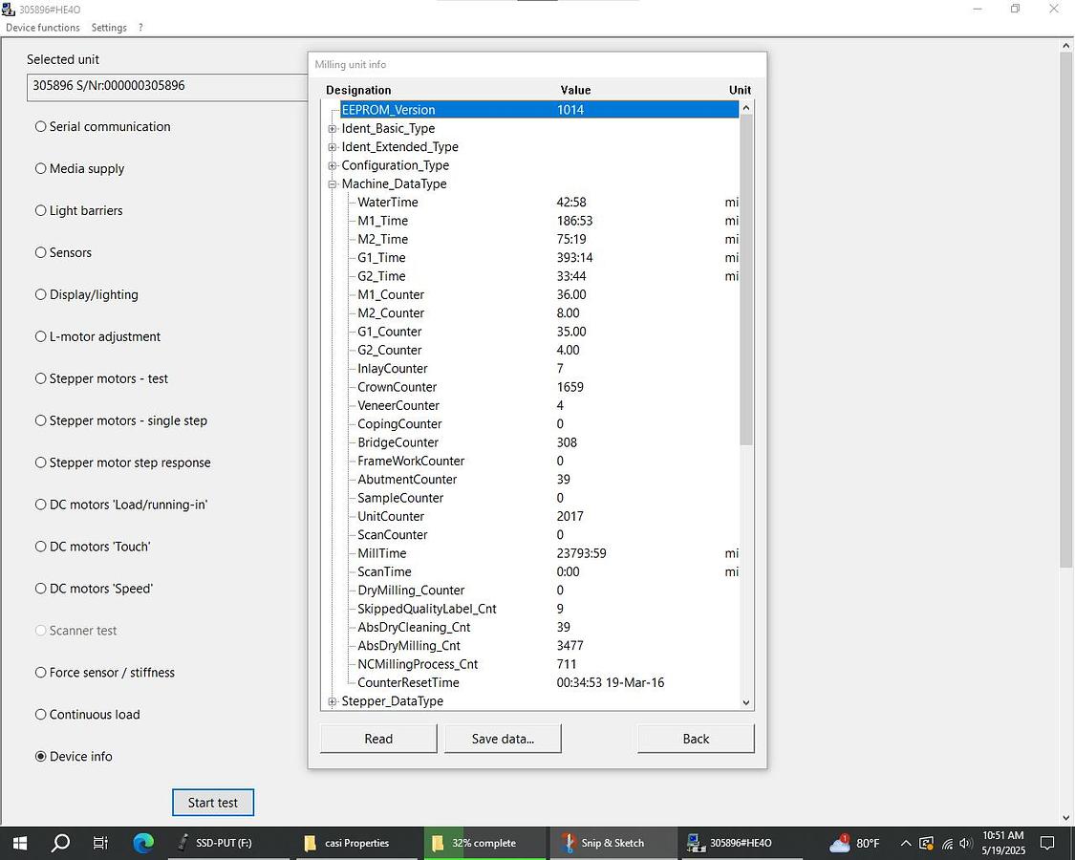Expand the Ident_Basic_Type tree node
This screenshot has height=860, width=1075.
point(333,129)
